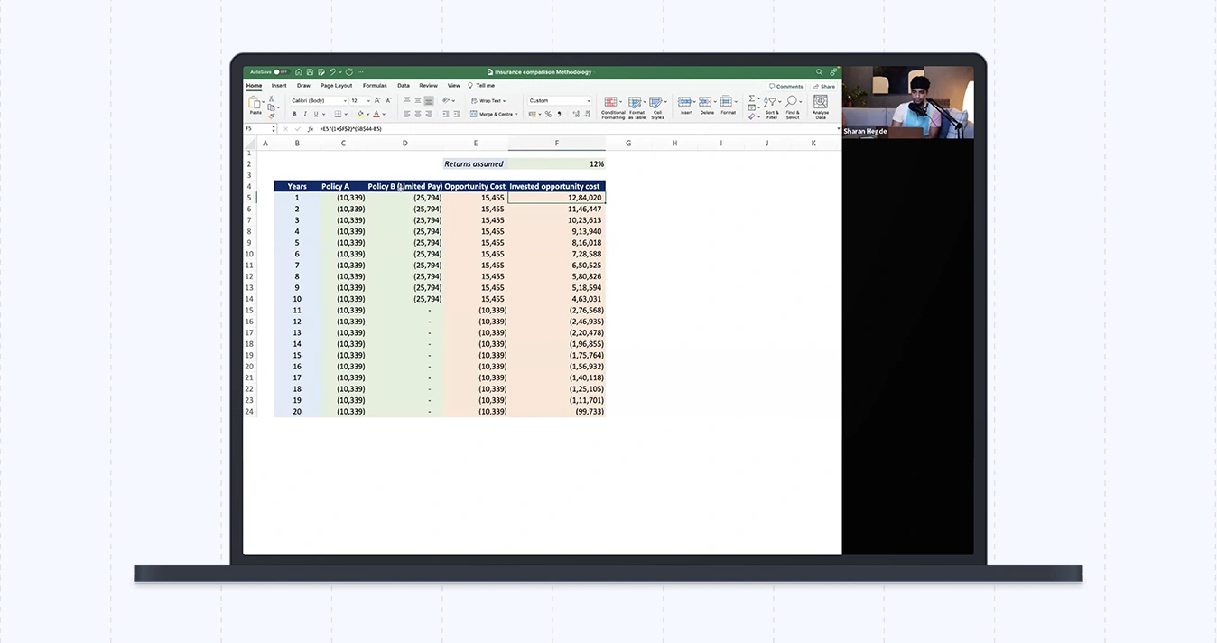The width and height of the screenshot is (1217, 643).
Task: Select the Returns assumed 12% cell
Action: (x=556, y=164)
